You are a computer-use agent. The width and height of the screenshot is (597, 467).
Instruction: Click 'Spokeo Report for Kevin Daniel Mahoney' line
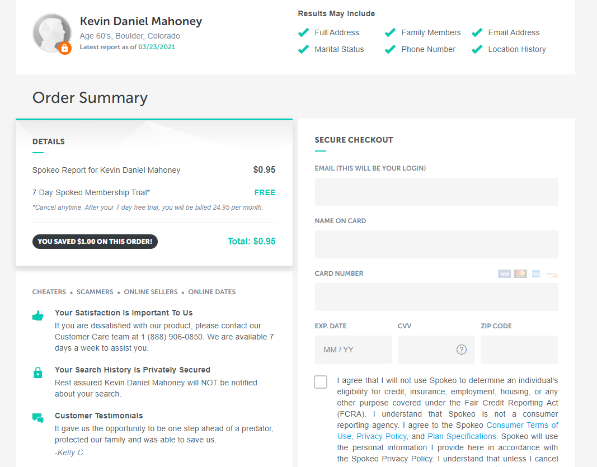click(106, 170)
